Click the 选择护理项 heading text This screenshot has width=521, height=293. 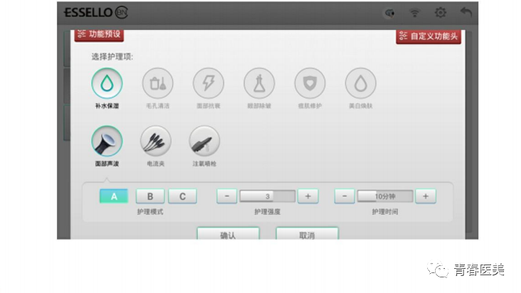[112, 57]
